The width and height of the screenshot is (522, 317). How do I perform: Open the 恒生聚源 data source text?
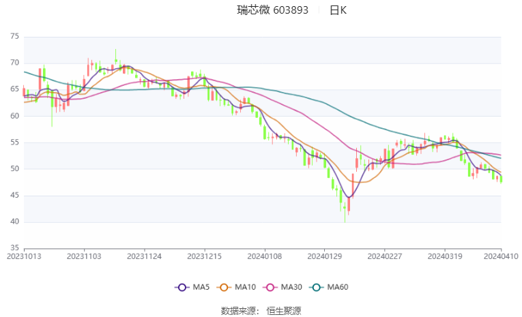coord(283,310)
